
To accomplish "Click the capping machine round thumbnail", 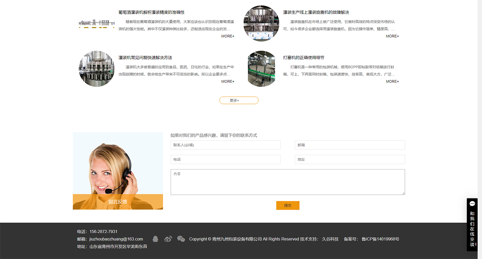I will [x=261, y=23].
